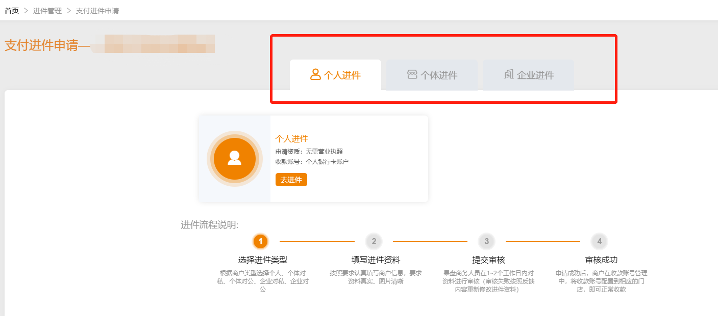
Task: Click the building icon in 企业进件 tab
Action: 509,75
